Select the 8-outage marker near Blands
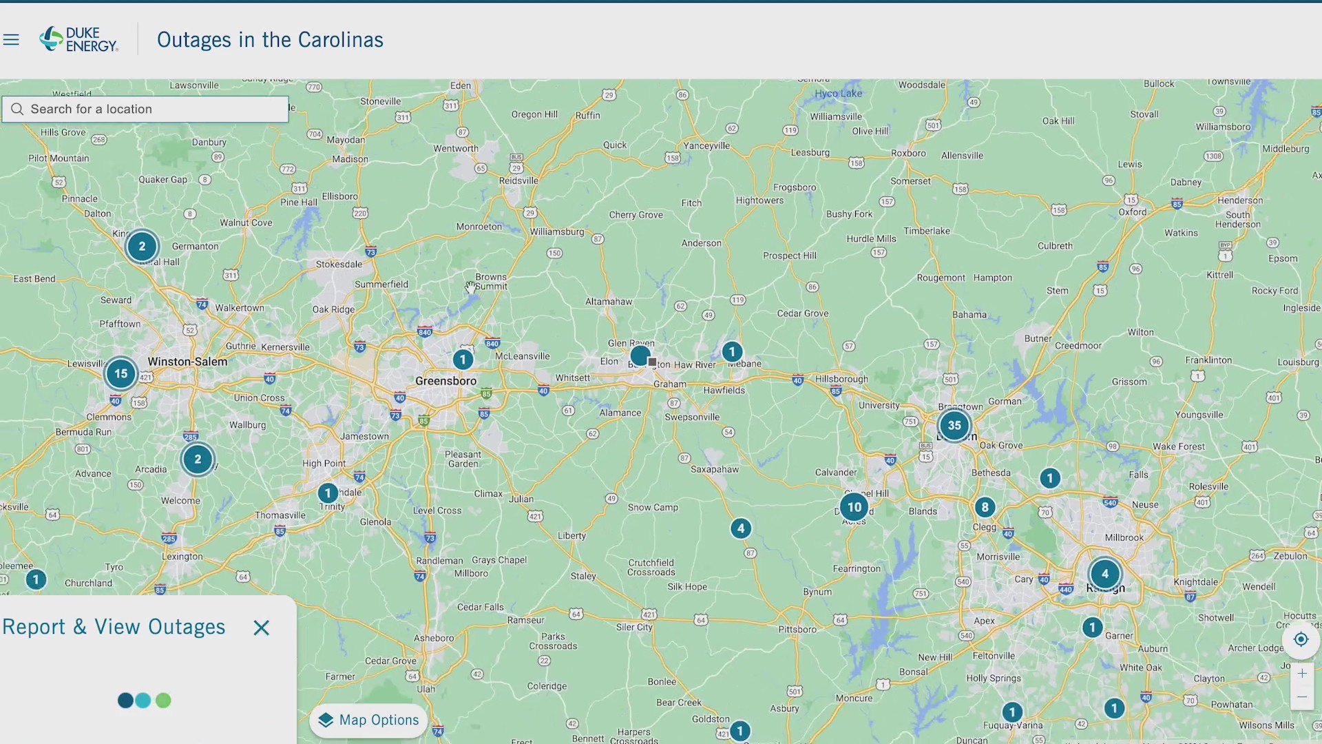 click(985, 506)
